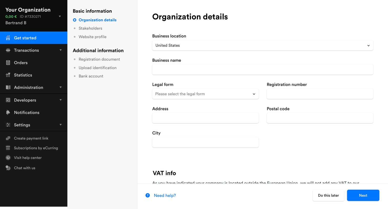This screenshot has width=388, height=209.
Task: Go to the Orders menu item
Action: (x=34, y=63)
